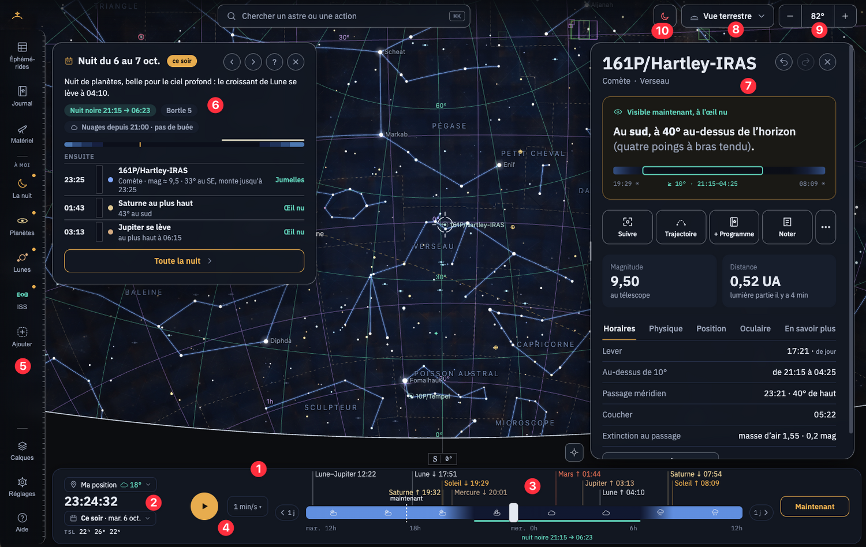The image size is (866, 547).
Task: Switch to the Oculaire tab
Action: pyautogui.click(x=755, y=328)
